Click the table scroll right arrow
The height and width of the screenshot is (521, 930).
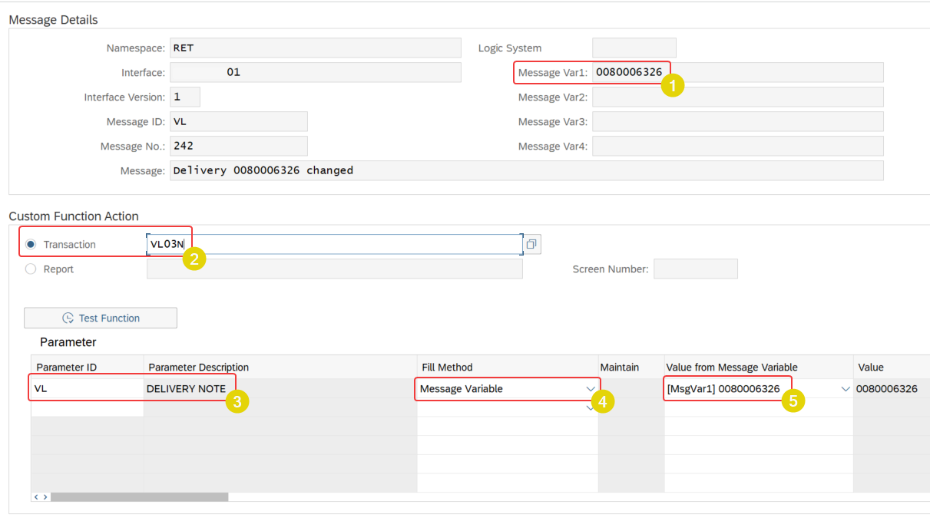click(45, 497)
